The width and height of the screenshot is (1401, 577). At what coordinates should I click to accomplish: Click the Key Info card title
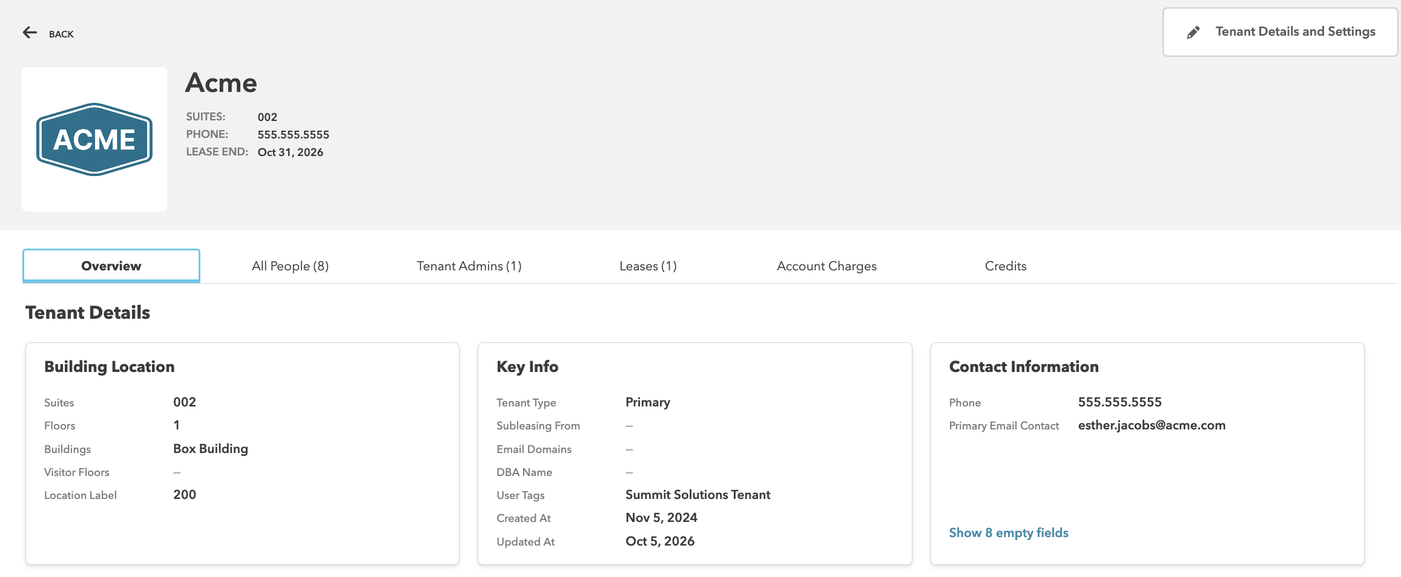[527, 367]
